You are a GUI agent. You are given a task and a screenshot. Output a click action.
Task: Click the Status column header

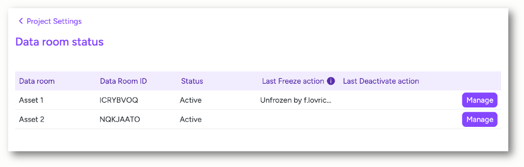coord(192,81)
